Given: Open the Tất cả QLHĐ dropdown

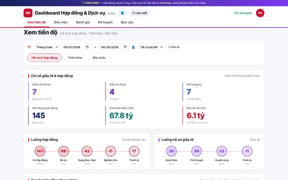Looking at the screenshot, I should [x=150, y=47].
